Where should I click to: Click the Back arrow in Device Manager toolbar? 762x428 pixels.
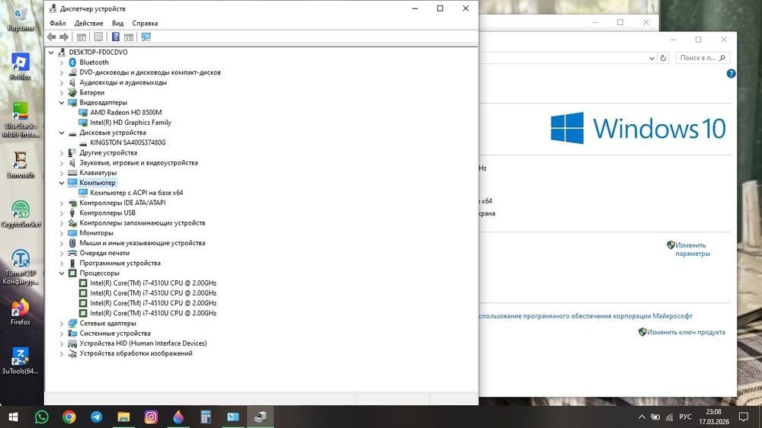(52, 37)
